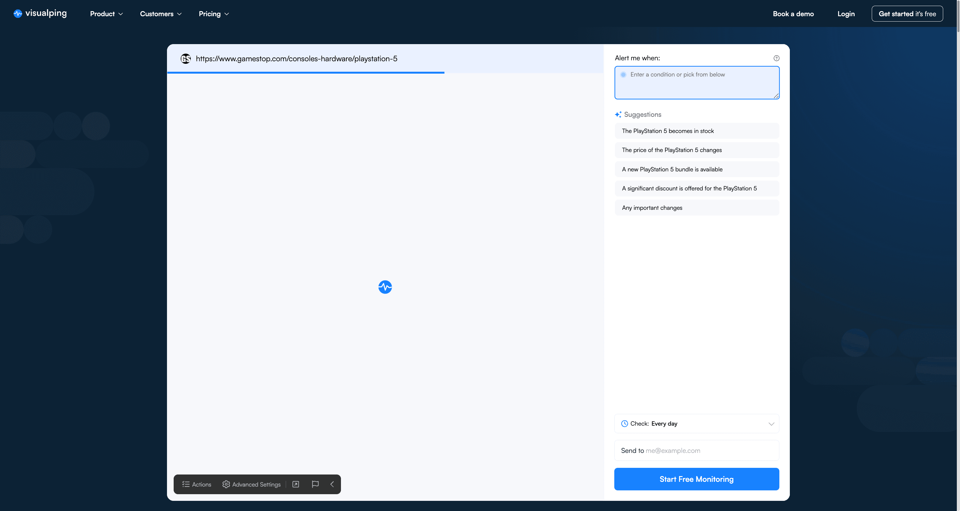Choose suggestion The PlayStation 5 becomes in stock
Viewport: 960px width, 511px height.
696,131
